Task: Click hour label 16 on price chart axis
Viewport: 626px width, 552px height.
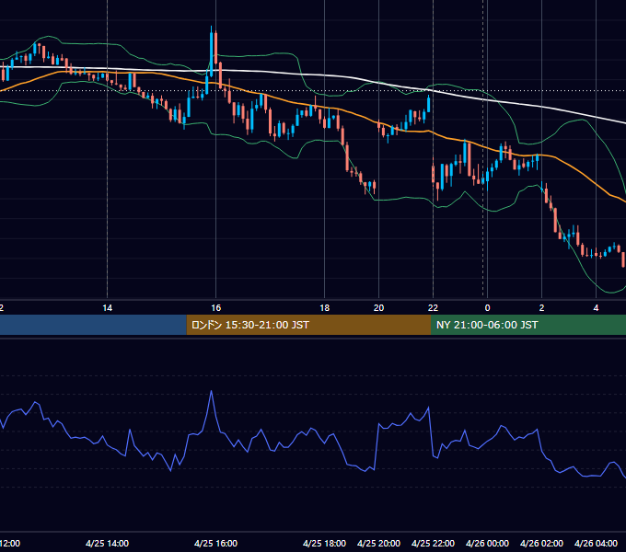Action: point(216,308)
